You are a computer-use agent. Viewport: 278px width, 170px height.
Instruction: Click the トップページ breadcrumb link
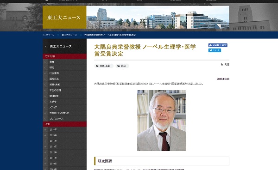(x=48, y=35)
